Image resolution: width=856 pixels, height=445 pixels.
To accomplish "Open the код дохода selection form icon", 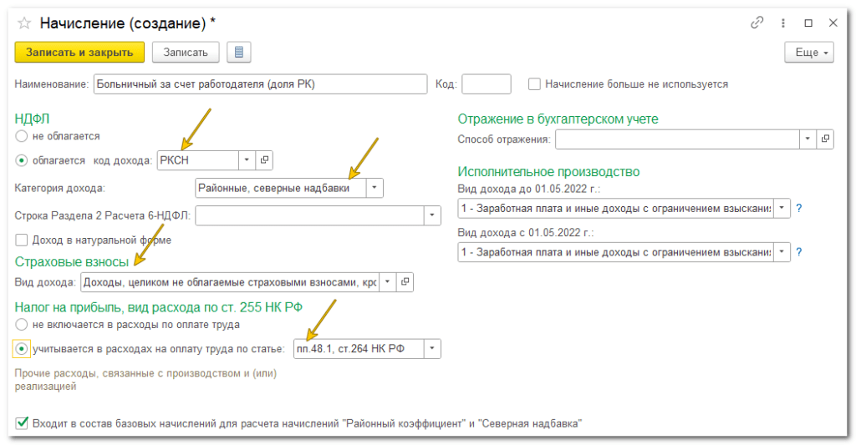I will 264,159.
